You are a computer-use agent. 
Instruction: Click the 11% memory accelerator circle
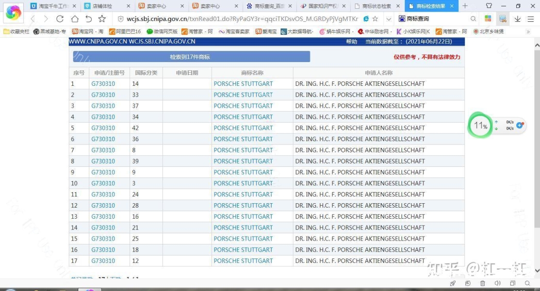(480, 126)
